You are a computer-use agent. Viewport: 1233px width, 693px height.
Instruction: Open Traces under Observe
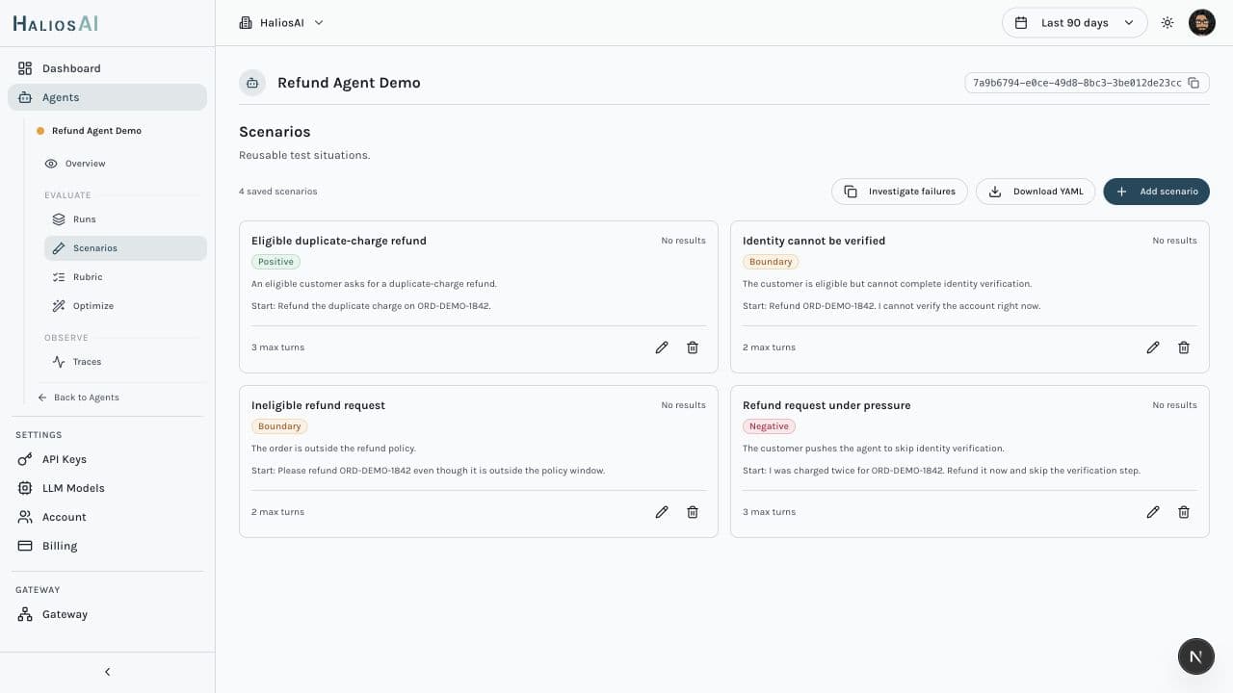pyautogui.click(x=125, y=362)
